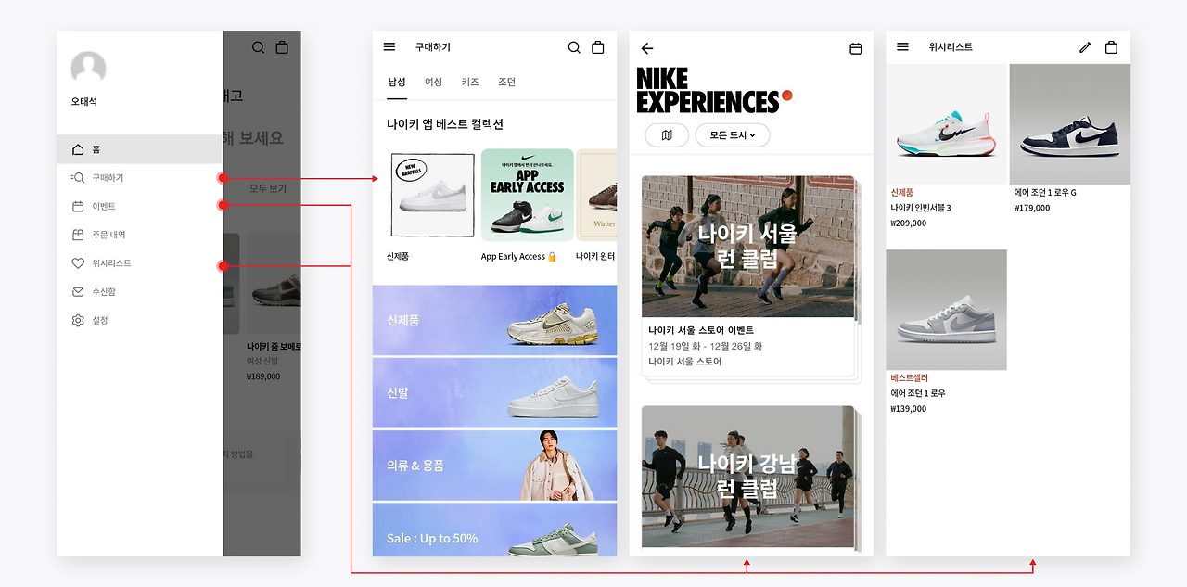
Task: Select the 키즈 tab
Action: pyautogui.click(x=470, y=82)
